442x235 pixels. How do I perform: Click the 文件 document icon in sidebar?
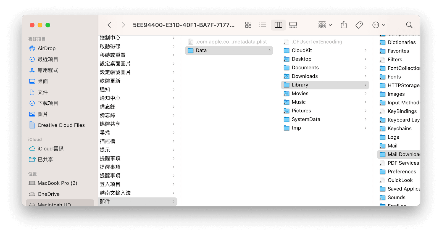[x=32, y=92]
